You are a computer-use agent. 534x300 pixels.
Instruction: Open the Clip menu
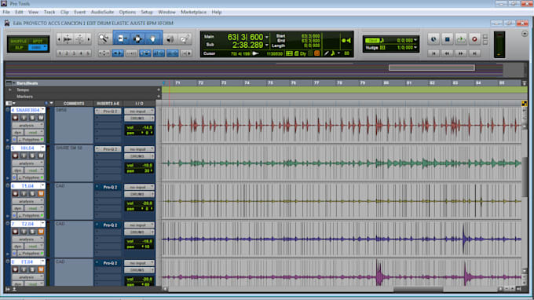[64, 12]
